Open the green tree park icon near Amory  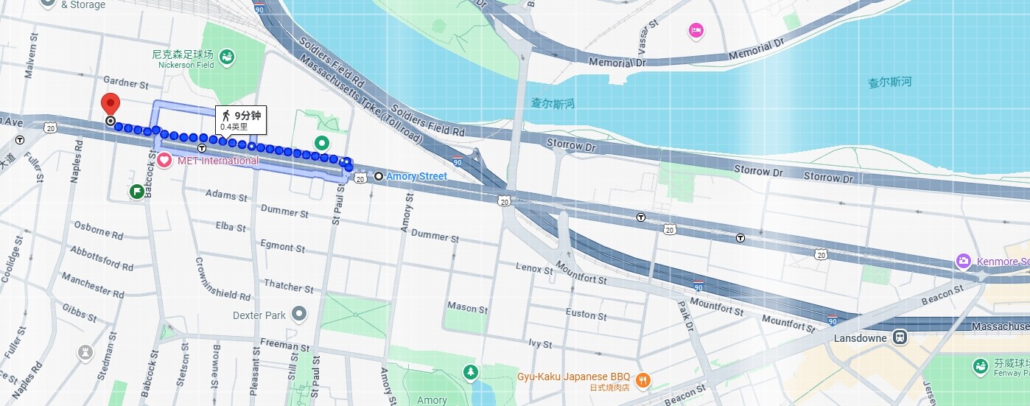tap(470, 372)
